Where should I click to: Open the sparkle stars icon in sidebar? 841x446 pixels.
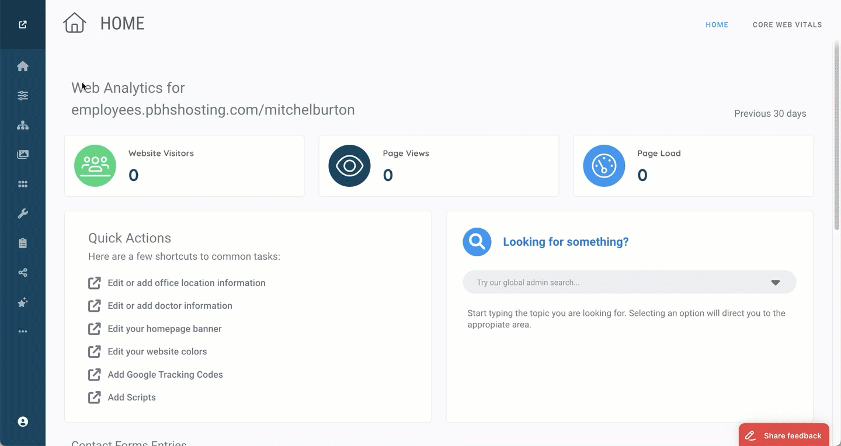tap(23, 302)
